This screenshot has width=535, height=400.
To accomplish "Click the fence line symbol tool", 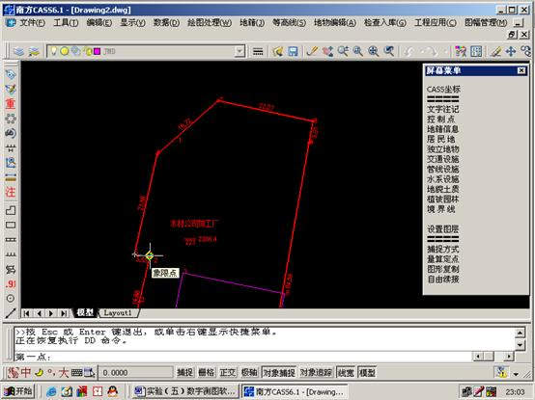I will (x=11, y=254).
